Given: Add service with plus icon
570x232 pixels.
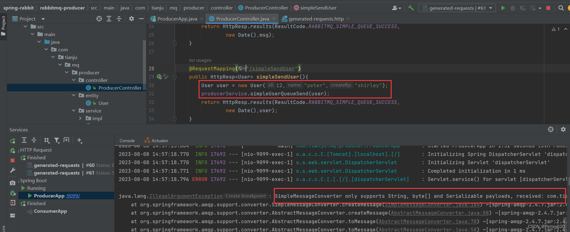Looking at the screenshot, I should pyautogui.click(x=80, y=140).
